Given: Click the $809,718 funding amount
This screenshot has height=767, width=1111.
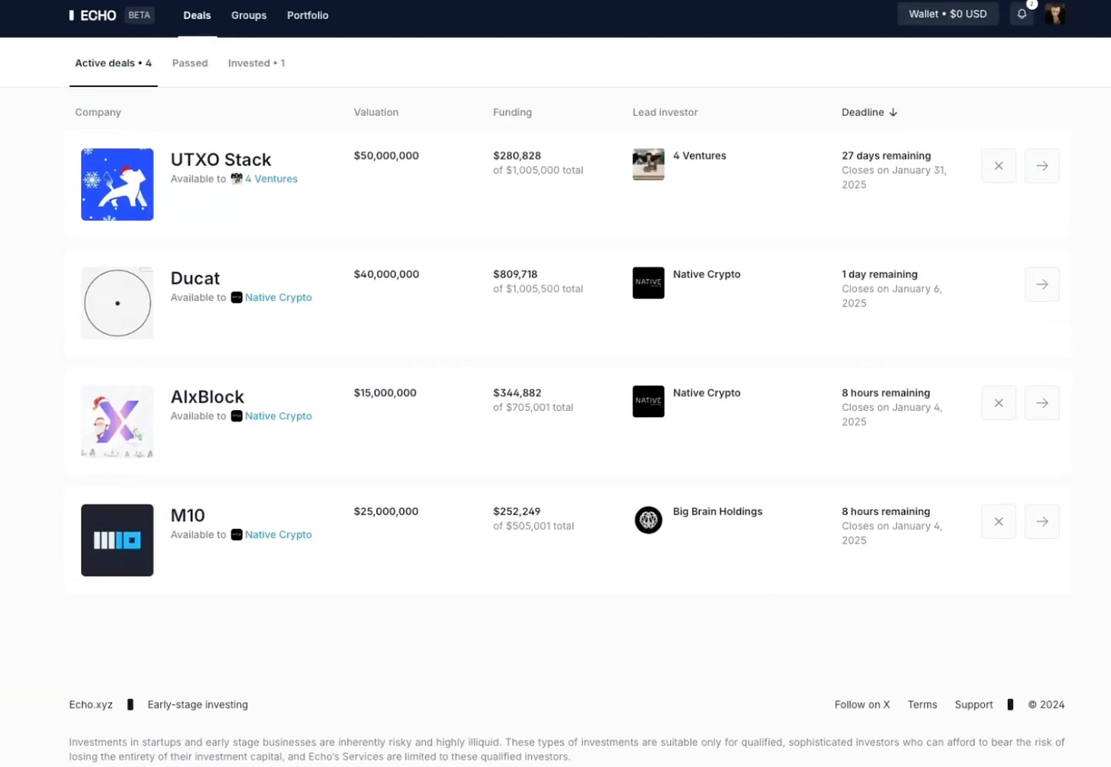Looking at the screenshot, I should tap(515, 274).
